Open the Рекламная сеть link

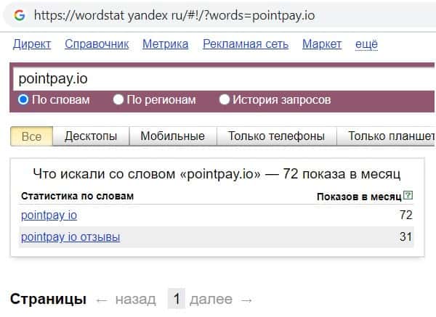tap(246, 44)
